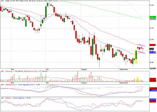Click the red 220,300 volume tag
This screenshot has height=112, width=157.
tap(153, 81)
